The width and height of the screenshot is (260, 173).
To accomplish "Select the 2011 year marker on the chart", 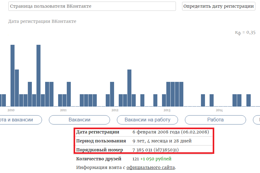I will [63, 110].
